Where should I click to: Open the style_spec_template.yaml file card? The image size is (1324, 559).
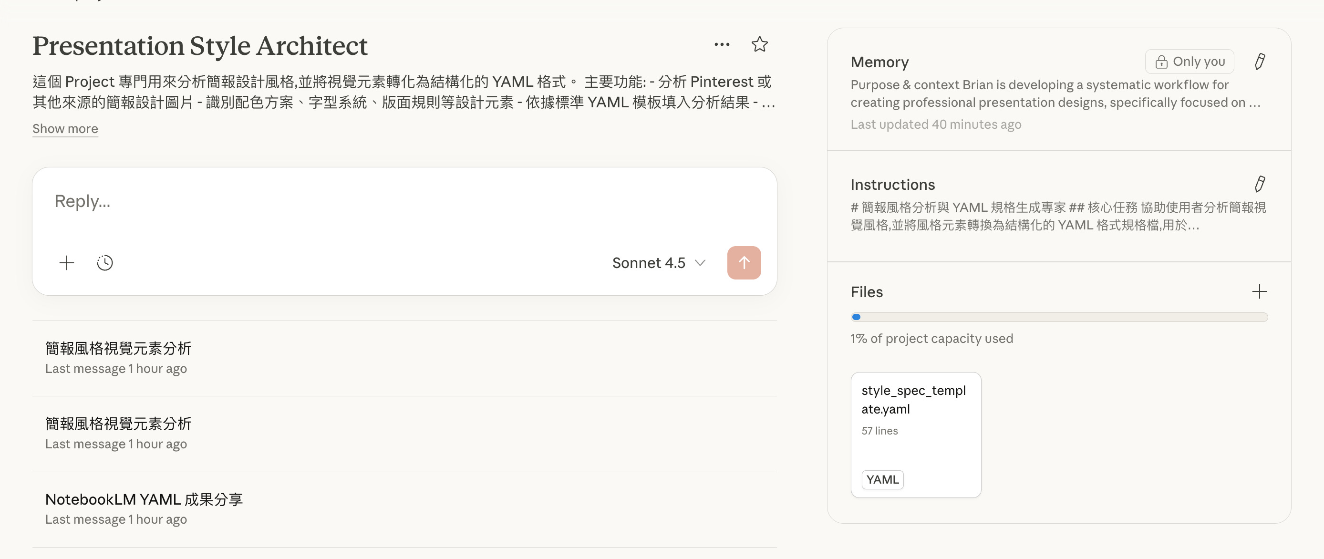click(915, 434)
